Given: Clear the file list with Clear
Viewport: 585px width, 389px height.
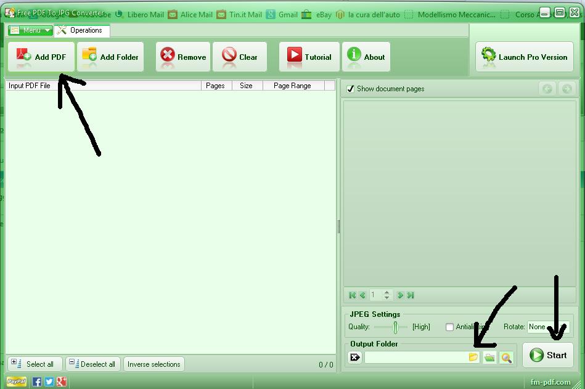Looking at the screenshot, I should tap(240, 57).
